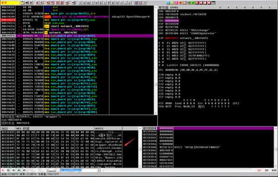Select the EDI register row "CAARCUpdateSvc"

pos(187,33)
